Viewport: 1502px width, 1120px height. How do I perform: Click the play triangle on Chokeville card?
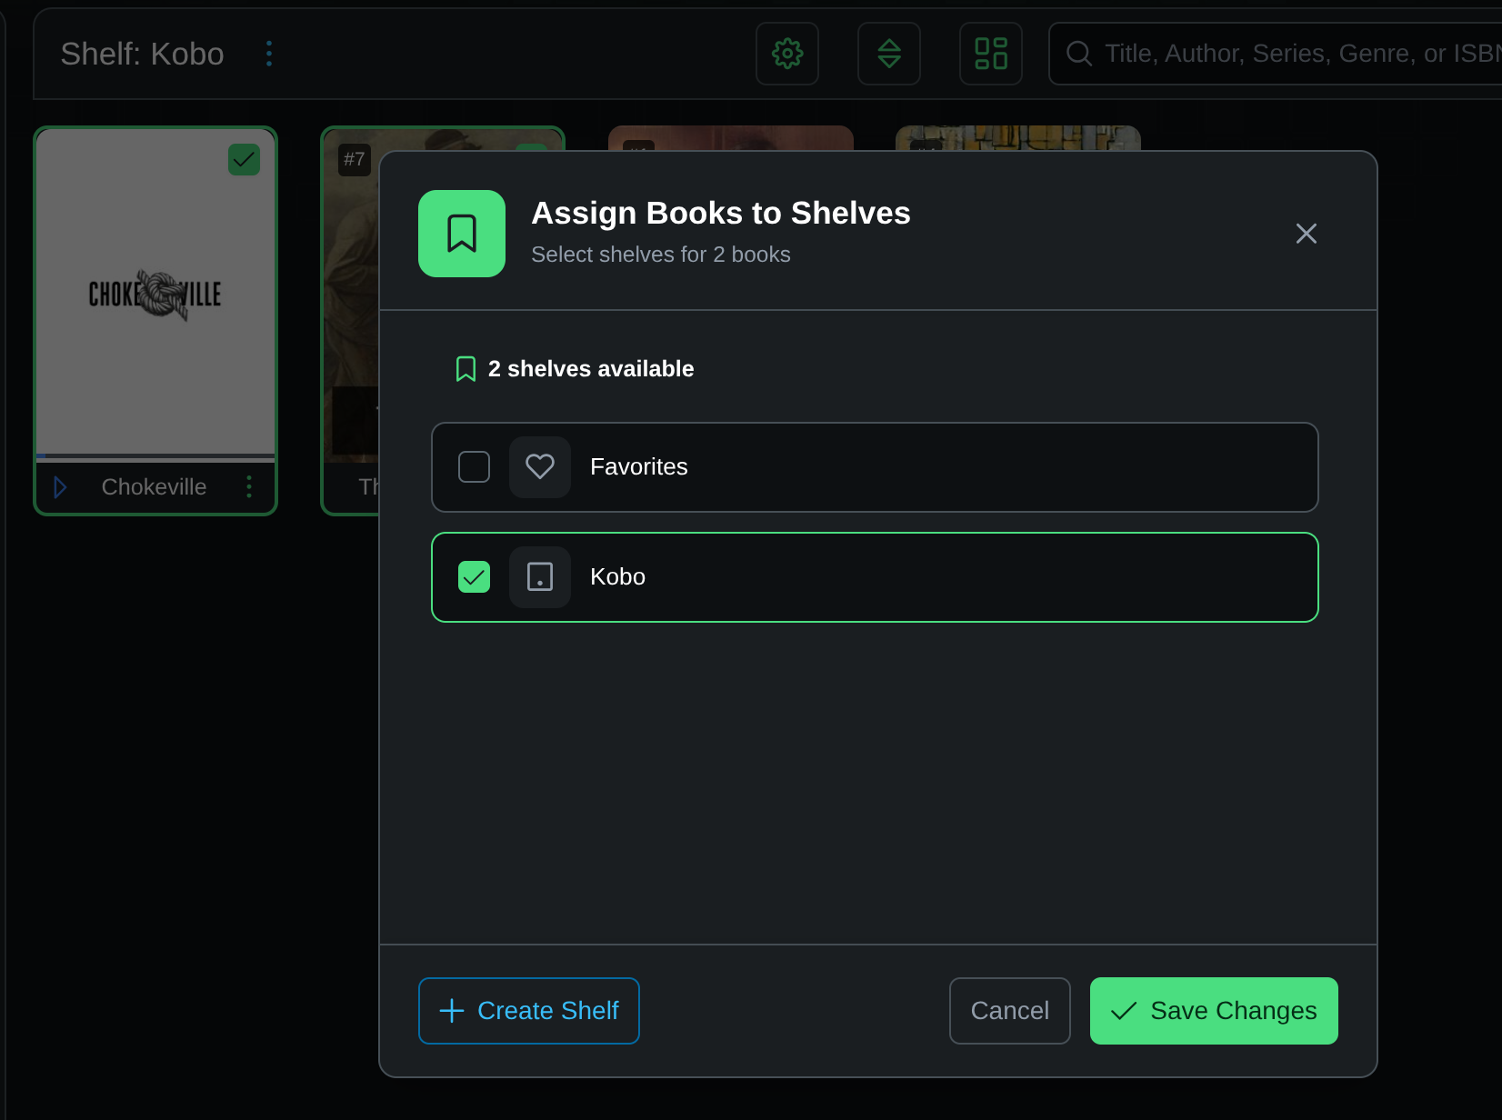[60, 486]
